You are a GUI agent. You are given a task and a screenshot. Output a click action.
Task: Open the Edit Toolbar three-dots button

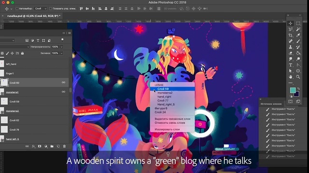pyautogui.click(x=291, y=83)
